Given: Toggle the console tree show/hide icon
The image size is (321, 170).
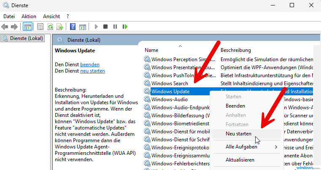Looking at the screenshot, I should point(28,27).
